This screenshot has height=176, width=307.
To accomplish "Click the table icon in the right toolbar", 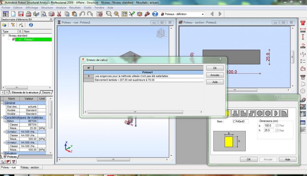I will tap(303, 122).
